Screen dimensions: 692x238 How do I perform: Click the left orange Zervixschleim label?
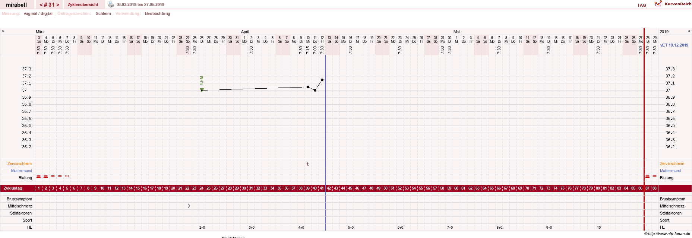click(x=19, y=164)
